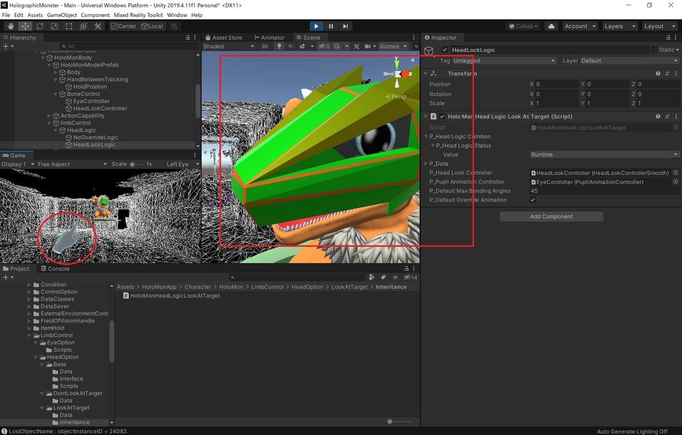This screenshot has width=682, height=435.
Task: Disable Holo Mon Head Logic script checkbox
Action: point(442,116)
